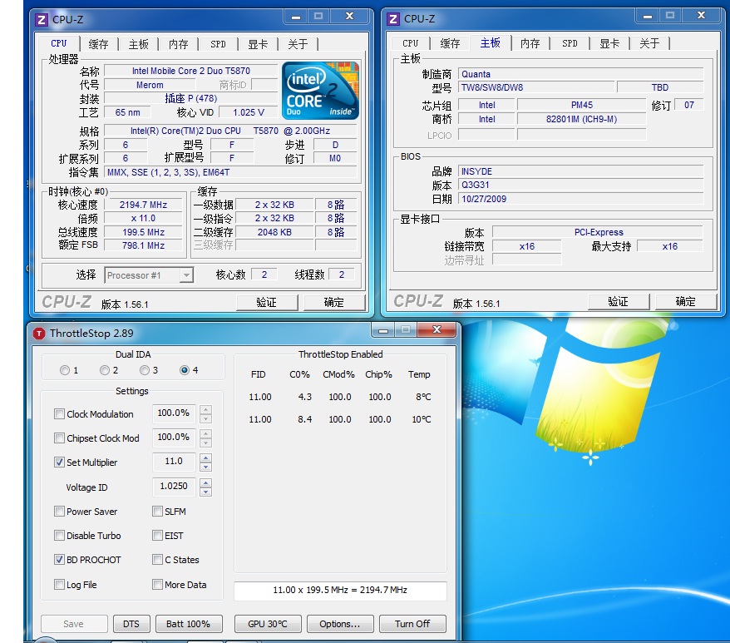Click the CPU-Z logo icon in left window title
This screenshot has width=730, height=643.
pyautogui.click(x=42, y=20)
